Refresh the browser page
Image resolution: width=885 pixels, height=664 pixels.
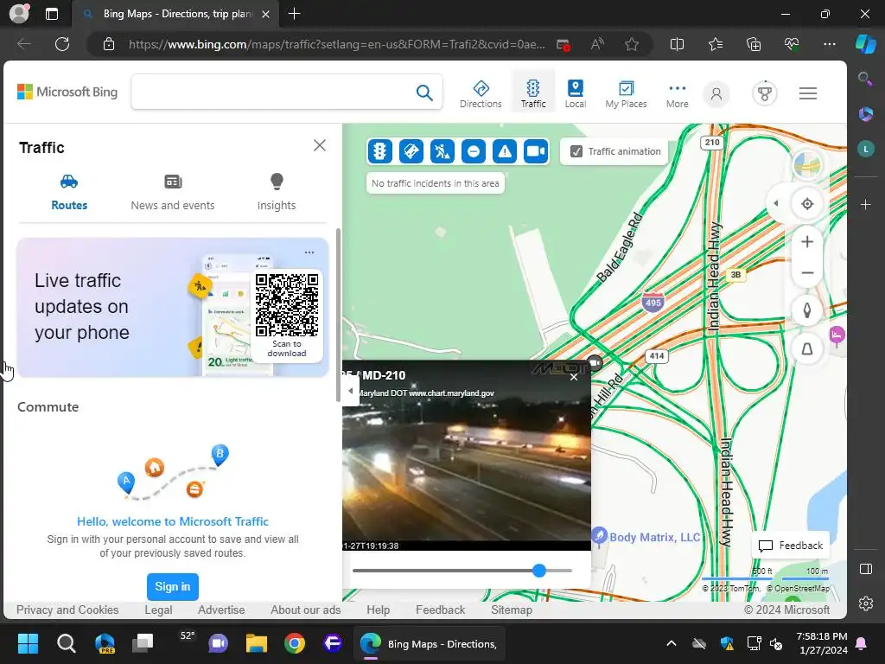[62, 44]
